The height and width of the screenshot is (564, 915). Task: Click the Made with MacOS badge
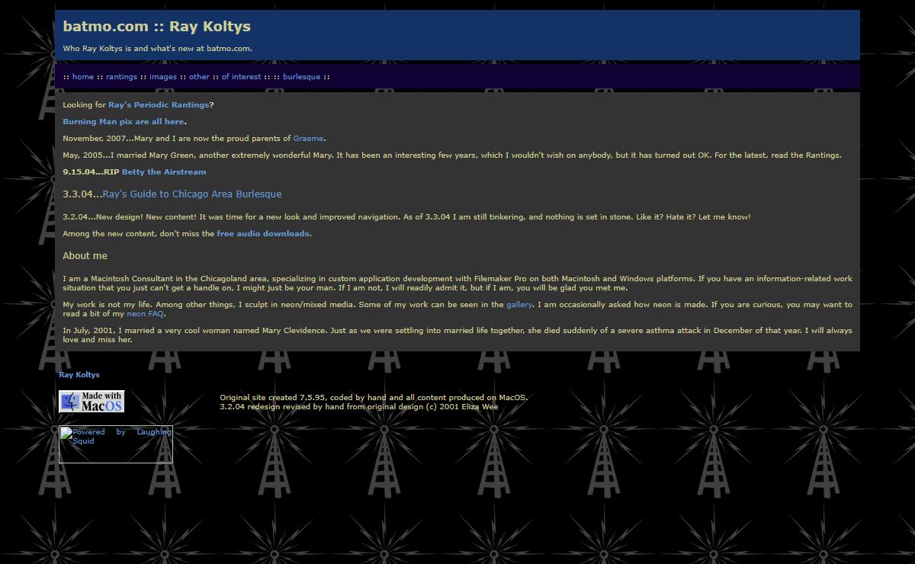(91, 402)
